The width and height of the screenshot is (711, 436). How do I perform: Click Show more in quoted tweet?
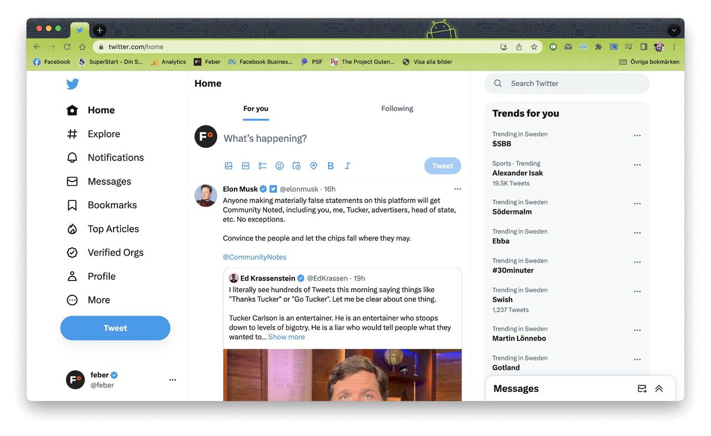click(x=287, y=337)
